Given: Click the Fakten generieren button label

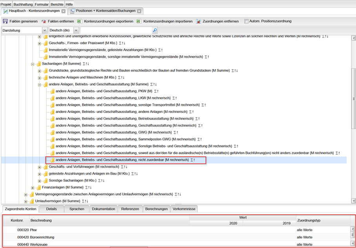Looking at the screenshot, I should point(24,21).
